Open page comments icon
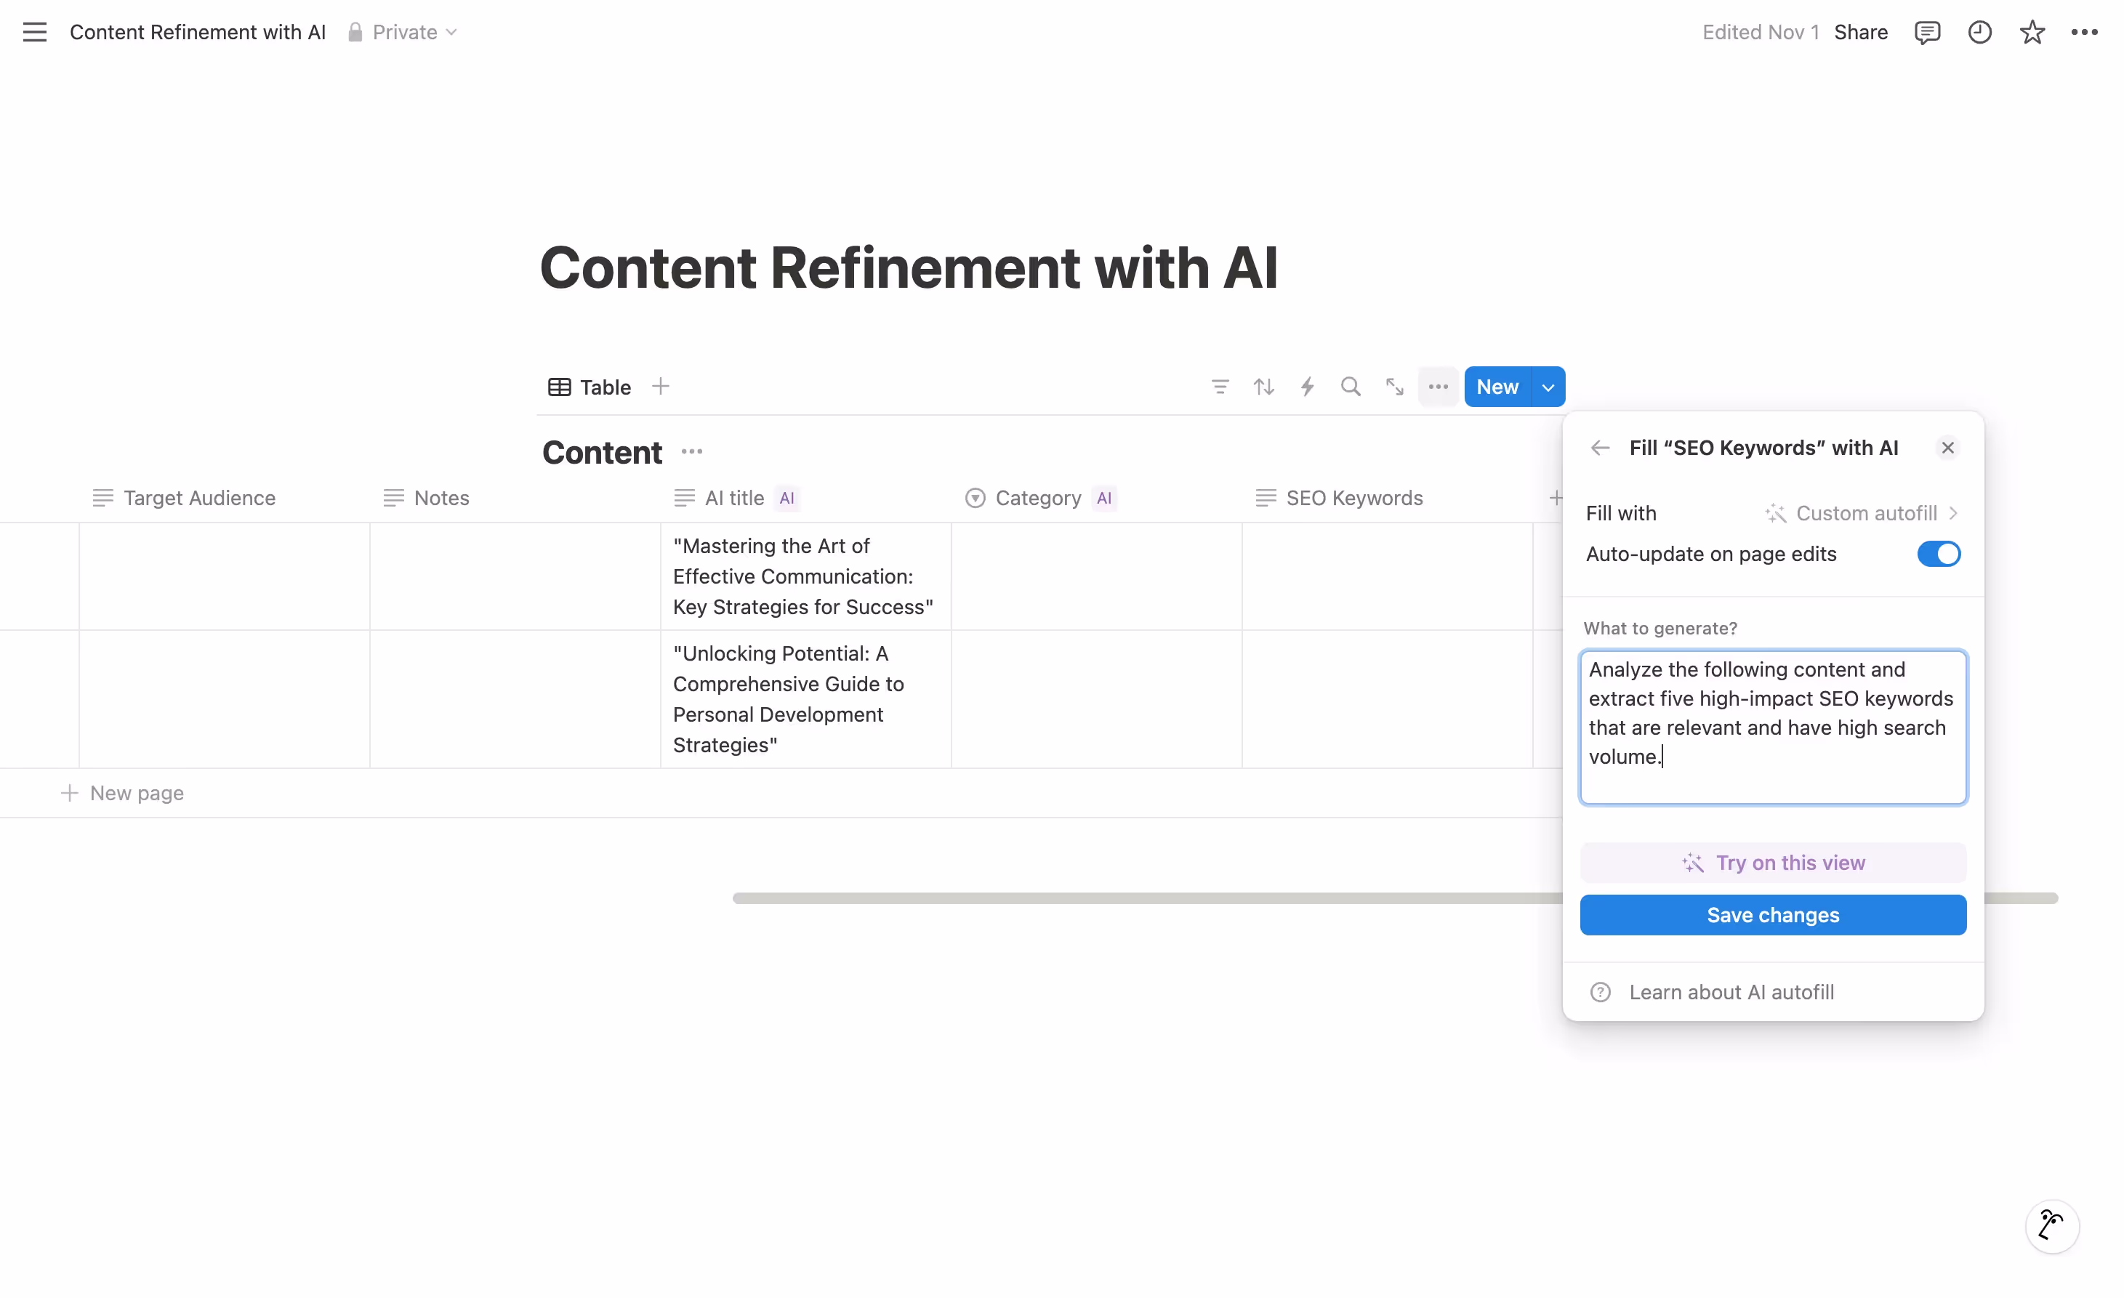 (1926, 32)
